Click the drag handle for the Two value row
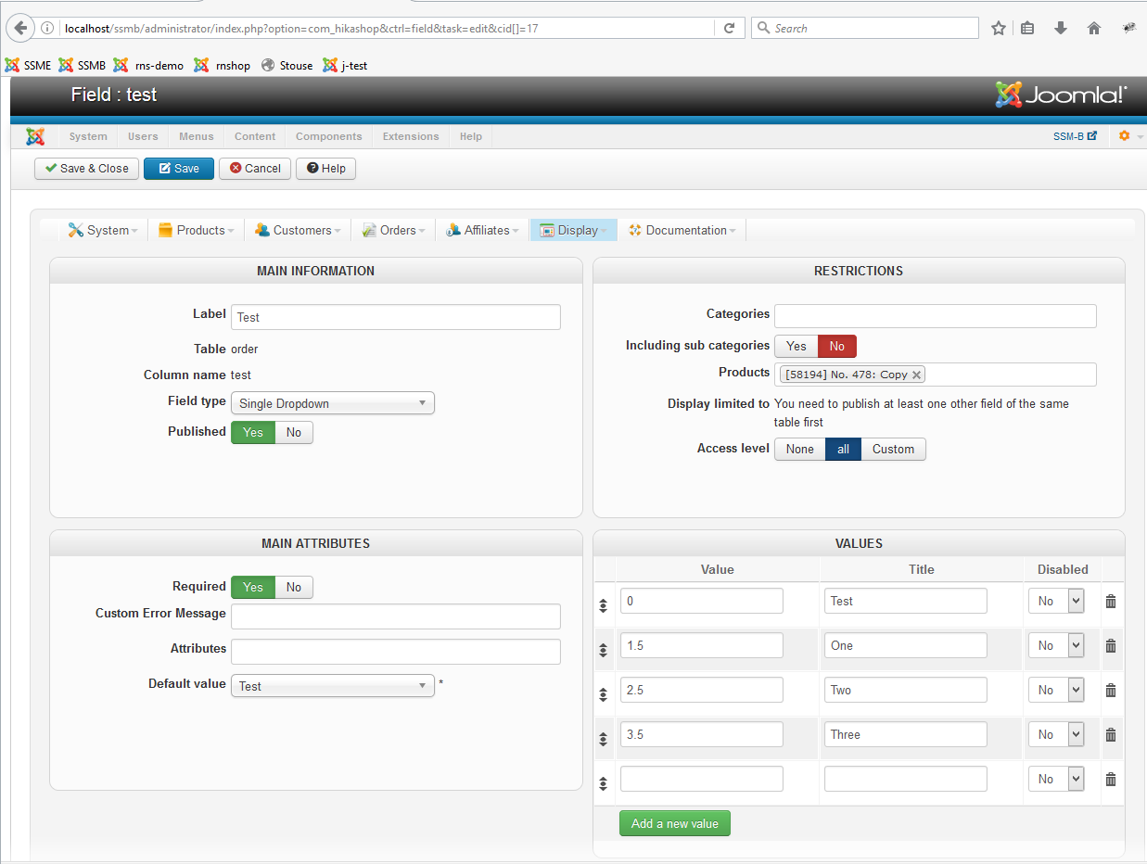Image resolution: width=1147 pixels, height=864 pixels. tap(604, 694)
